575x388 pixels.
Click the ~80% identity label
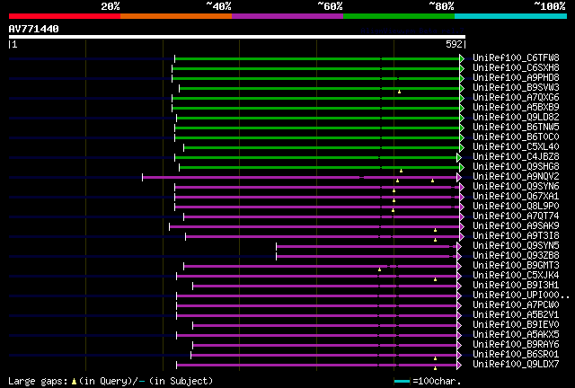tap(441, 6)
